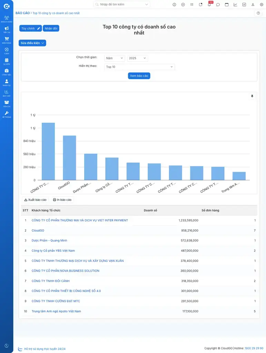
Task: Expand the search box dropdown arrow
Action: (x=146, y=4)
